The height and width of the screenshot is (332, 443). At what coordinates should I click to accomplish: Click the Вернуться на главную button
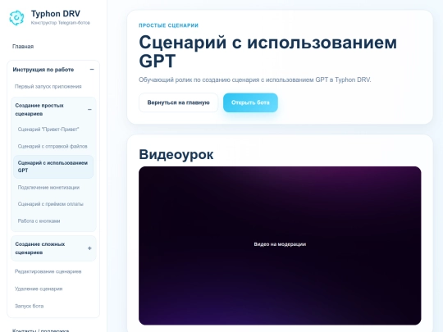tap(178, 102)
